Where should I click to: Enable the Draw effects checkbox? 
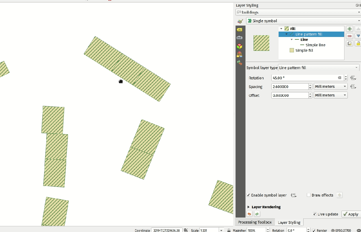(309, 195)
